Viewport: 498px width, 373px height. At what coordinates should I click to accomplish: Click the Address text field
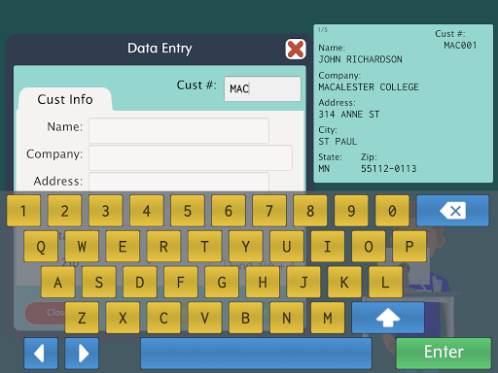point(179,182)
